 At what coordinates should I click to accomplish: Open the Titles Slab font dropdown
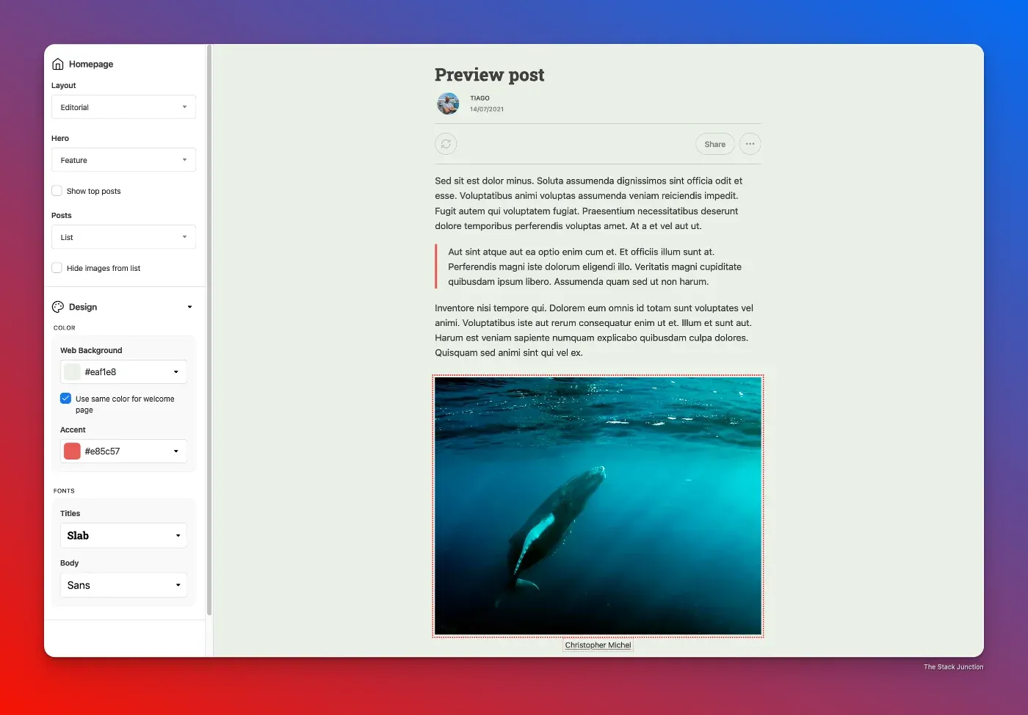click(x=123, y=536)
